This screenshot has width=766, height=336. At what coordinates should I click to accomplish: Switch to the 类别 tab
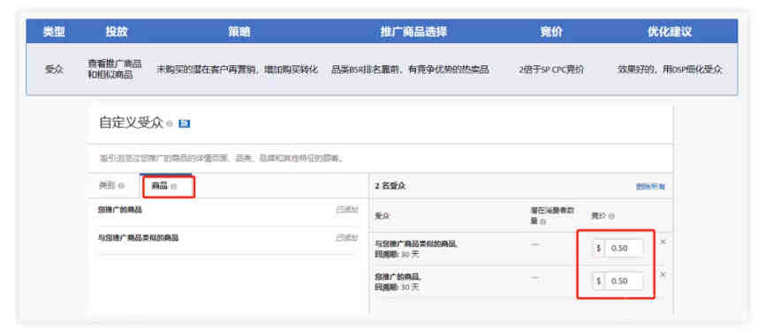107,185
